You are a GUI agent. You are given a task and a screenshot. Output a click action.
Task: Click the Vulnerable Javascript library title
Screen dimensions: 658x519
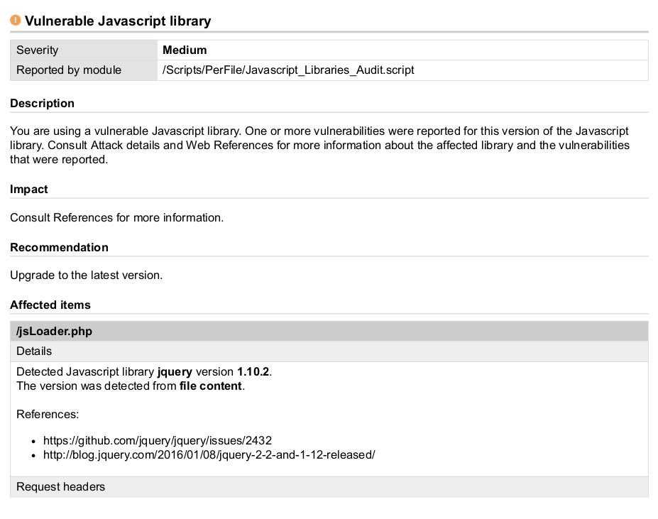point(118,21)
